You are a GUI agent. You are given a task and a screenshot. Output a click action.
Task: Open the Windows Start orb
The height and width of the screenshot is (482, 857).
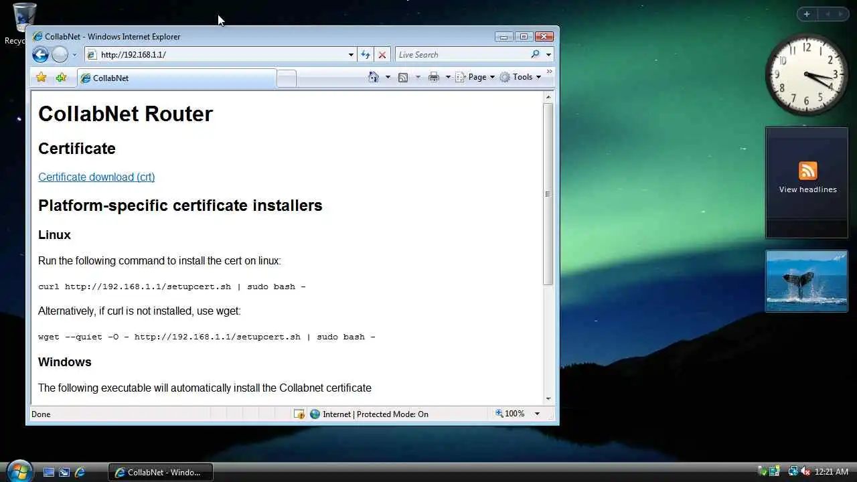(x=19, y=471)
